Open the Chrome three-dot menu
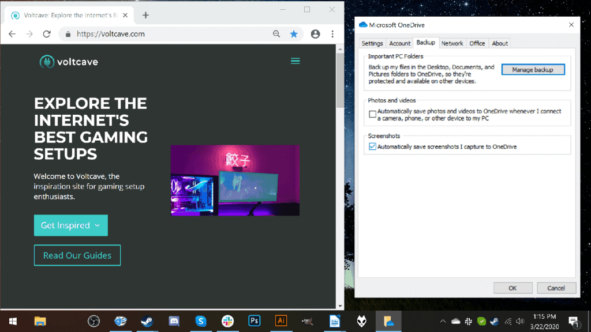The height and width of the screenshot is (332, 591). (332, 34)
